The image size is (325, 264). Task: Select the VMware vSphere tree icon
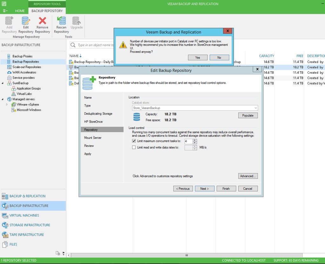13,104
